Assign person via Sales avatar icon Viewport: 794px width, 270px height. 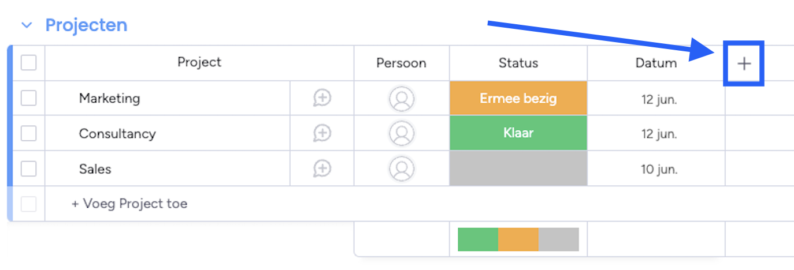tap(401, 168)
